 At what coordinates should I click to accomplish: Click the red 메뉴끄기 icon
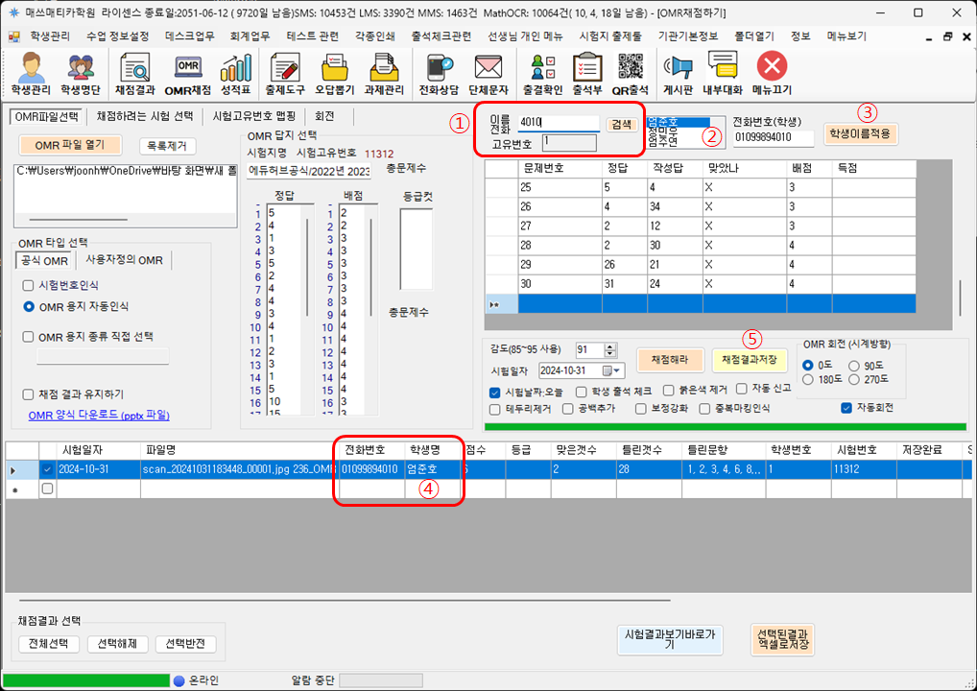coord(773,73)
